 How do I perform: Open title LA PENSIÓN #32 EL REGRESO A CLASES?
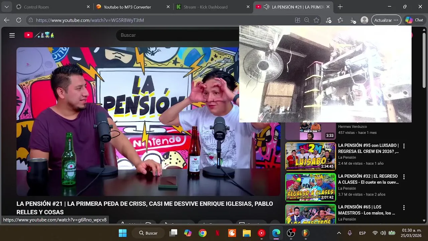tap(368, 179)
